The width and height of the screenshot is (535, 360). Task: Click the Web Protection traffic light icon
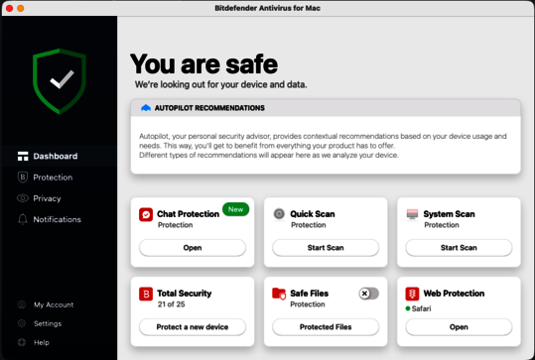[x=412, y=294]
